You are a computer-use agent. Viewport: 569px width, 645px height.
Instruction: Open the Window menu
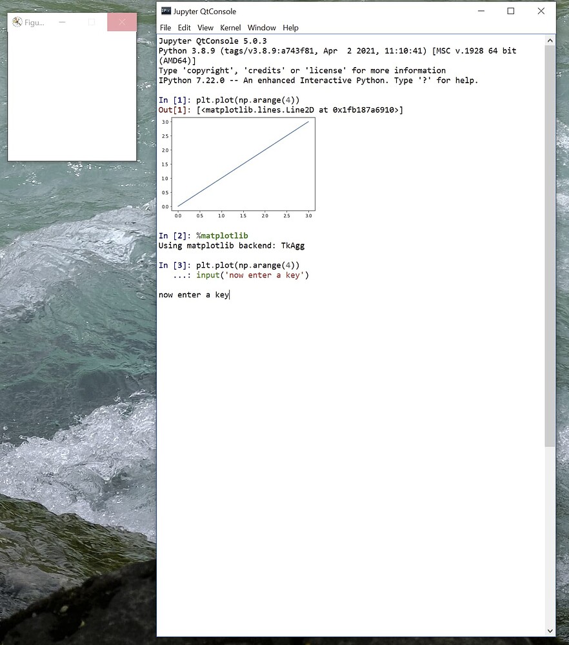pos(261,28)
